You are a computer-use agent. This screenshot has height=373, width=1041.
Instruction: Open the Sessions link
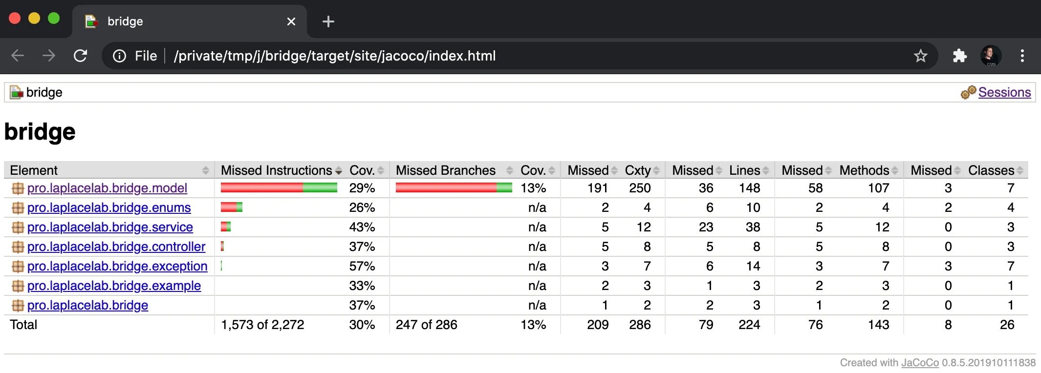1004,92
